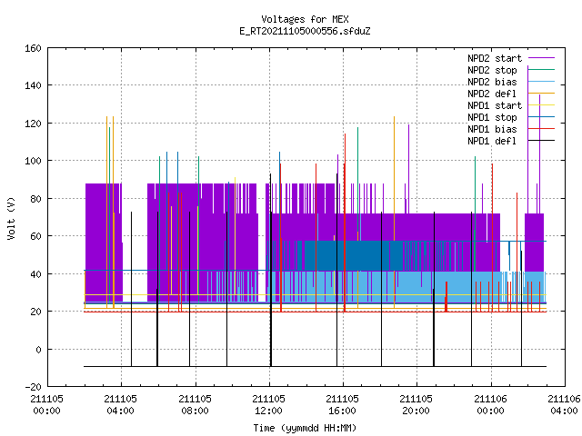
Task: Click the NPD2 stop legend label
Action: (492, 70)
